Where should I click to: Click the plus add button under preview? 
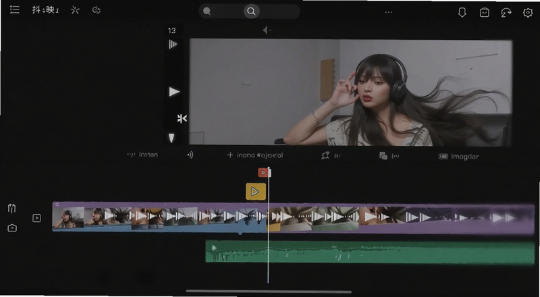point(230,155)
